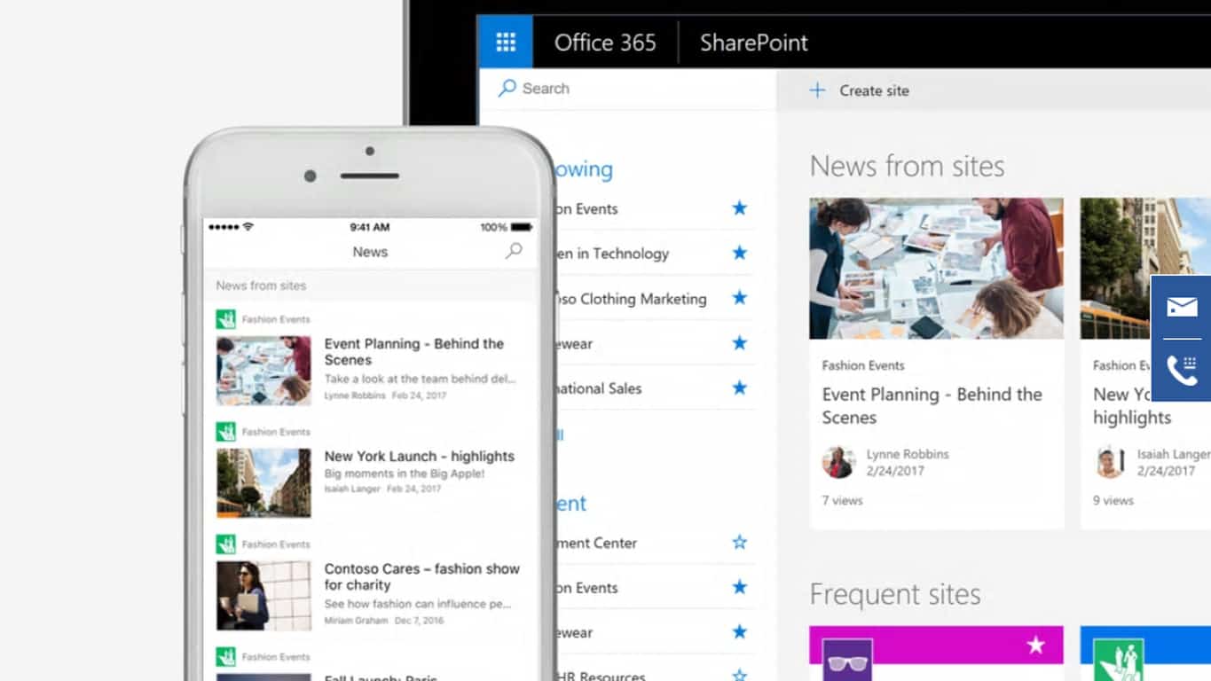Click the Create site button

click(860, 90)
